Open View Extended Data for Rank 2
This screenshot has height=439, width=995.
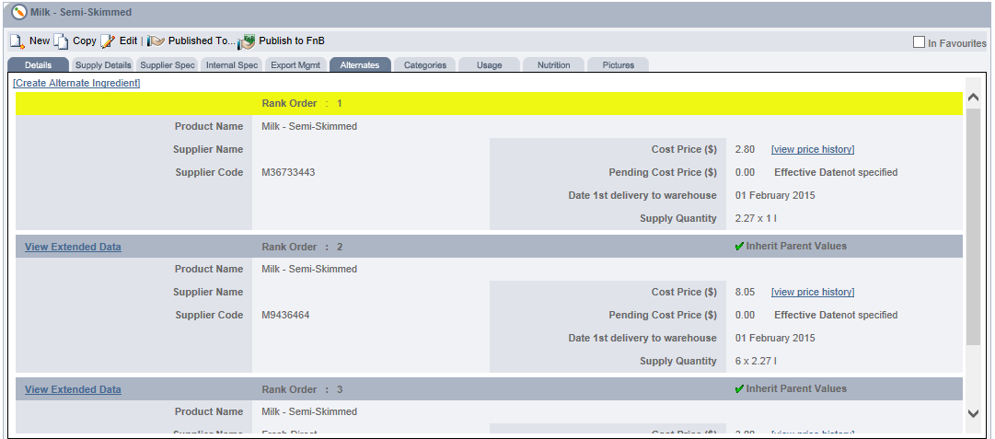[x=73, y=247]
